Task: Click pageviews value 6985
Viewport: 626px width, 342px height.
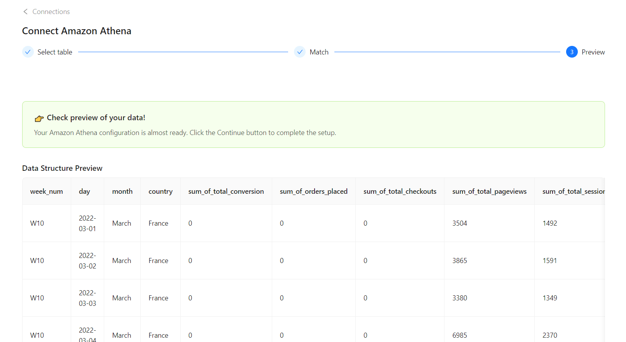Action: point(460,335)
